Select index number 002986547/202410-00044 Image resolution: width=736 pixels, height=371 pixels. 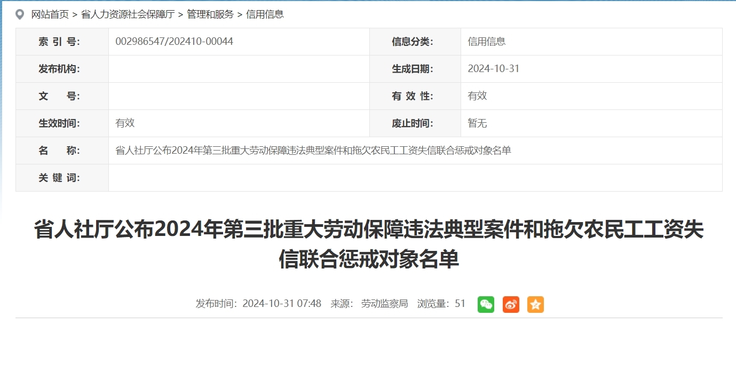174,41
